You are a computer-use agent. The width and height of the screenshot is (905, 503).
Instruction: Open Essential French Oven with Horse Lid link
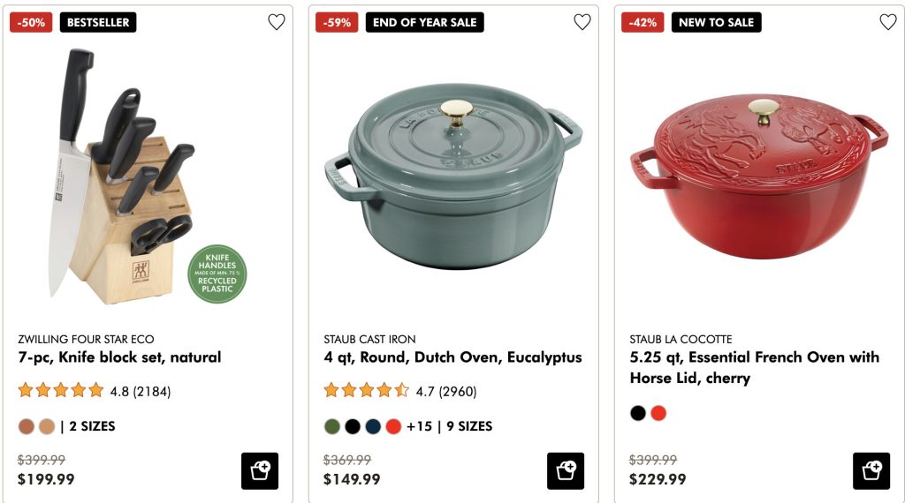(754, 367)
